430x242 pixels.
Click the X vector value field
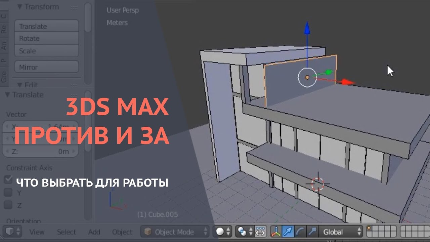[41, 127]
